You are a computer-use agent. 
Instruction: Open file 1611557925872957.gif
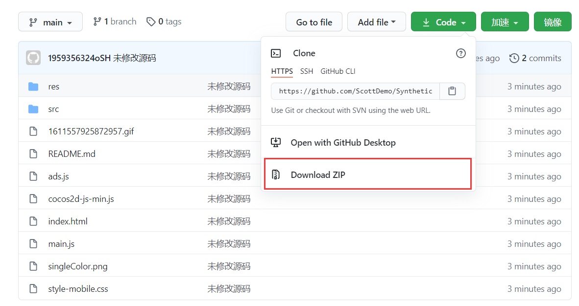(x=91, y=131)
